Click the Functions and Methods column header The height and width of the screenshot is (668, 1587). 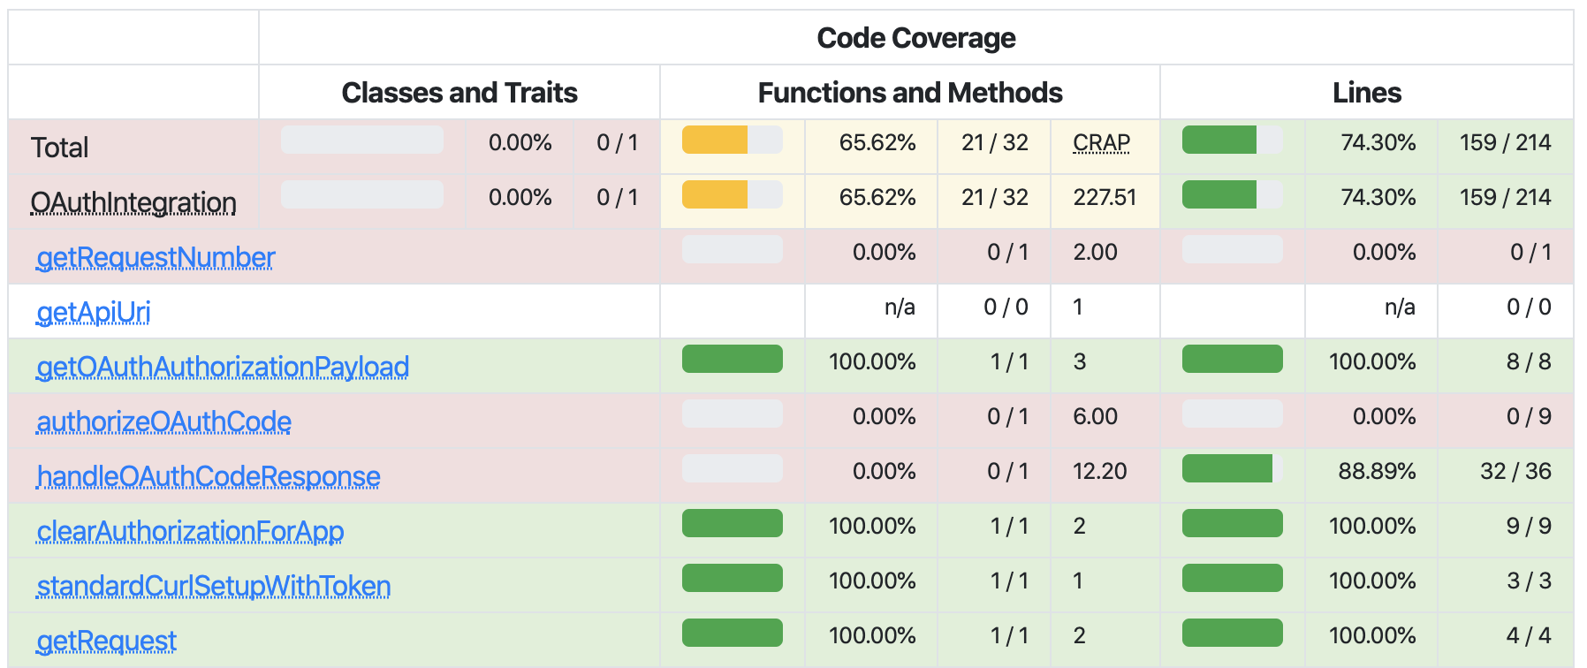coord(910,93)
